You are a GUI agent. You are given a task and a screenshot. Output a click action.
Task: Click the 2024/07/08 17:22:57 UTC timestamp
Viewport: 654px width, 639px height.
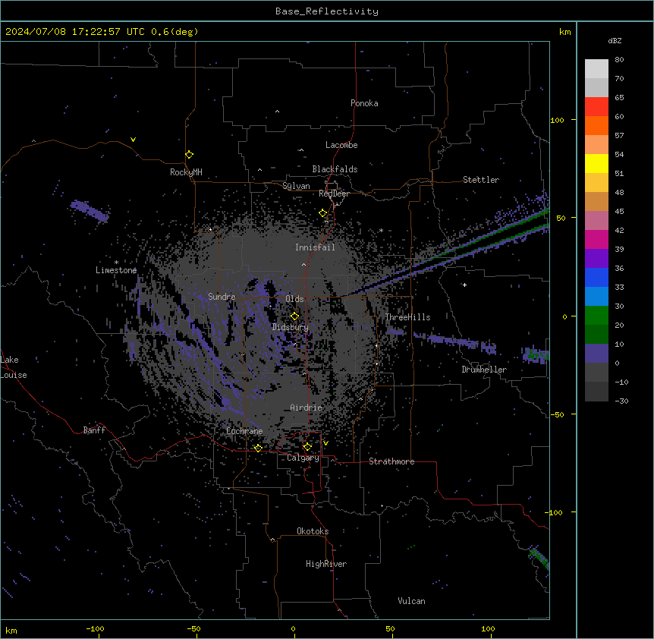(75, 32)
